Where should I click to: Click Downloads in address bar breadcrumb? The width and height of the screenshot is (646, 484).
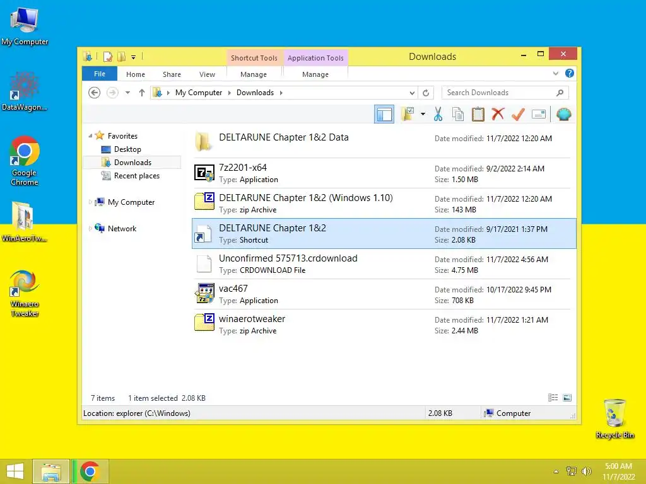coord(255,93)
